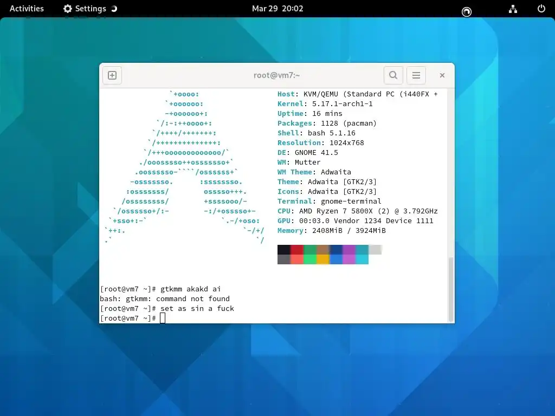Click the Memory: 2408MiB / 3924MiB line
The image size is (555, 416).
pos(332,231)
